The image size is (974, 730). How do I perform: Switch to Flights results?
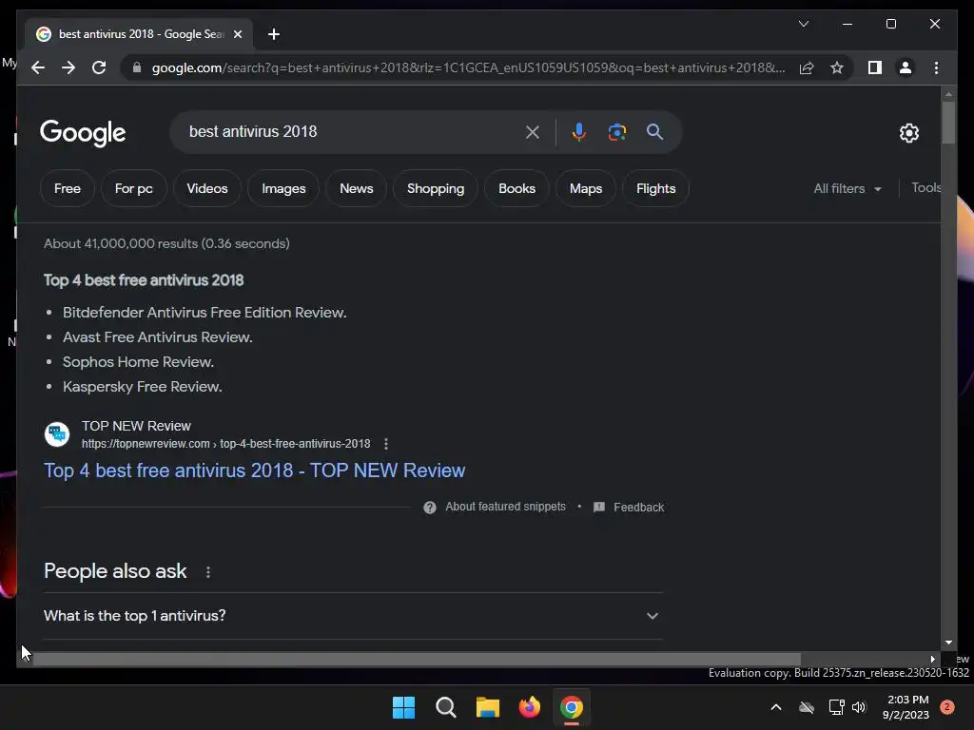[656, 188]
